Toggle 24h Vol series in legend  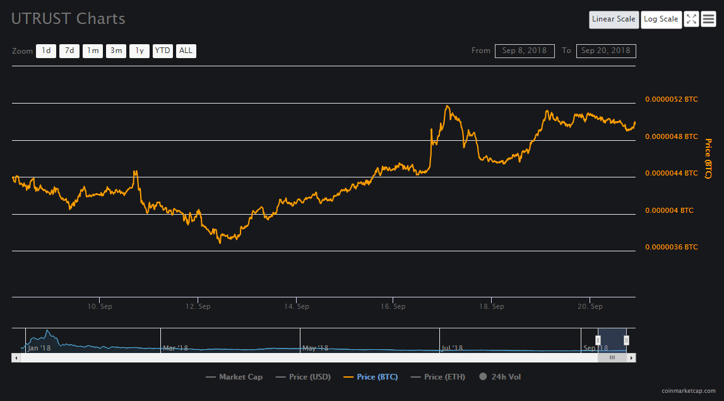[x=500, y=377]
